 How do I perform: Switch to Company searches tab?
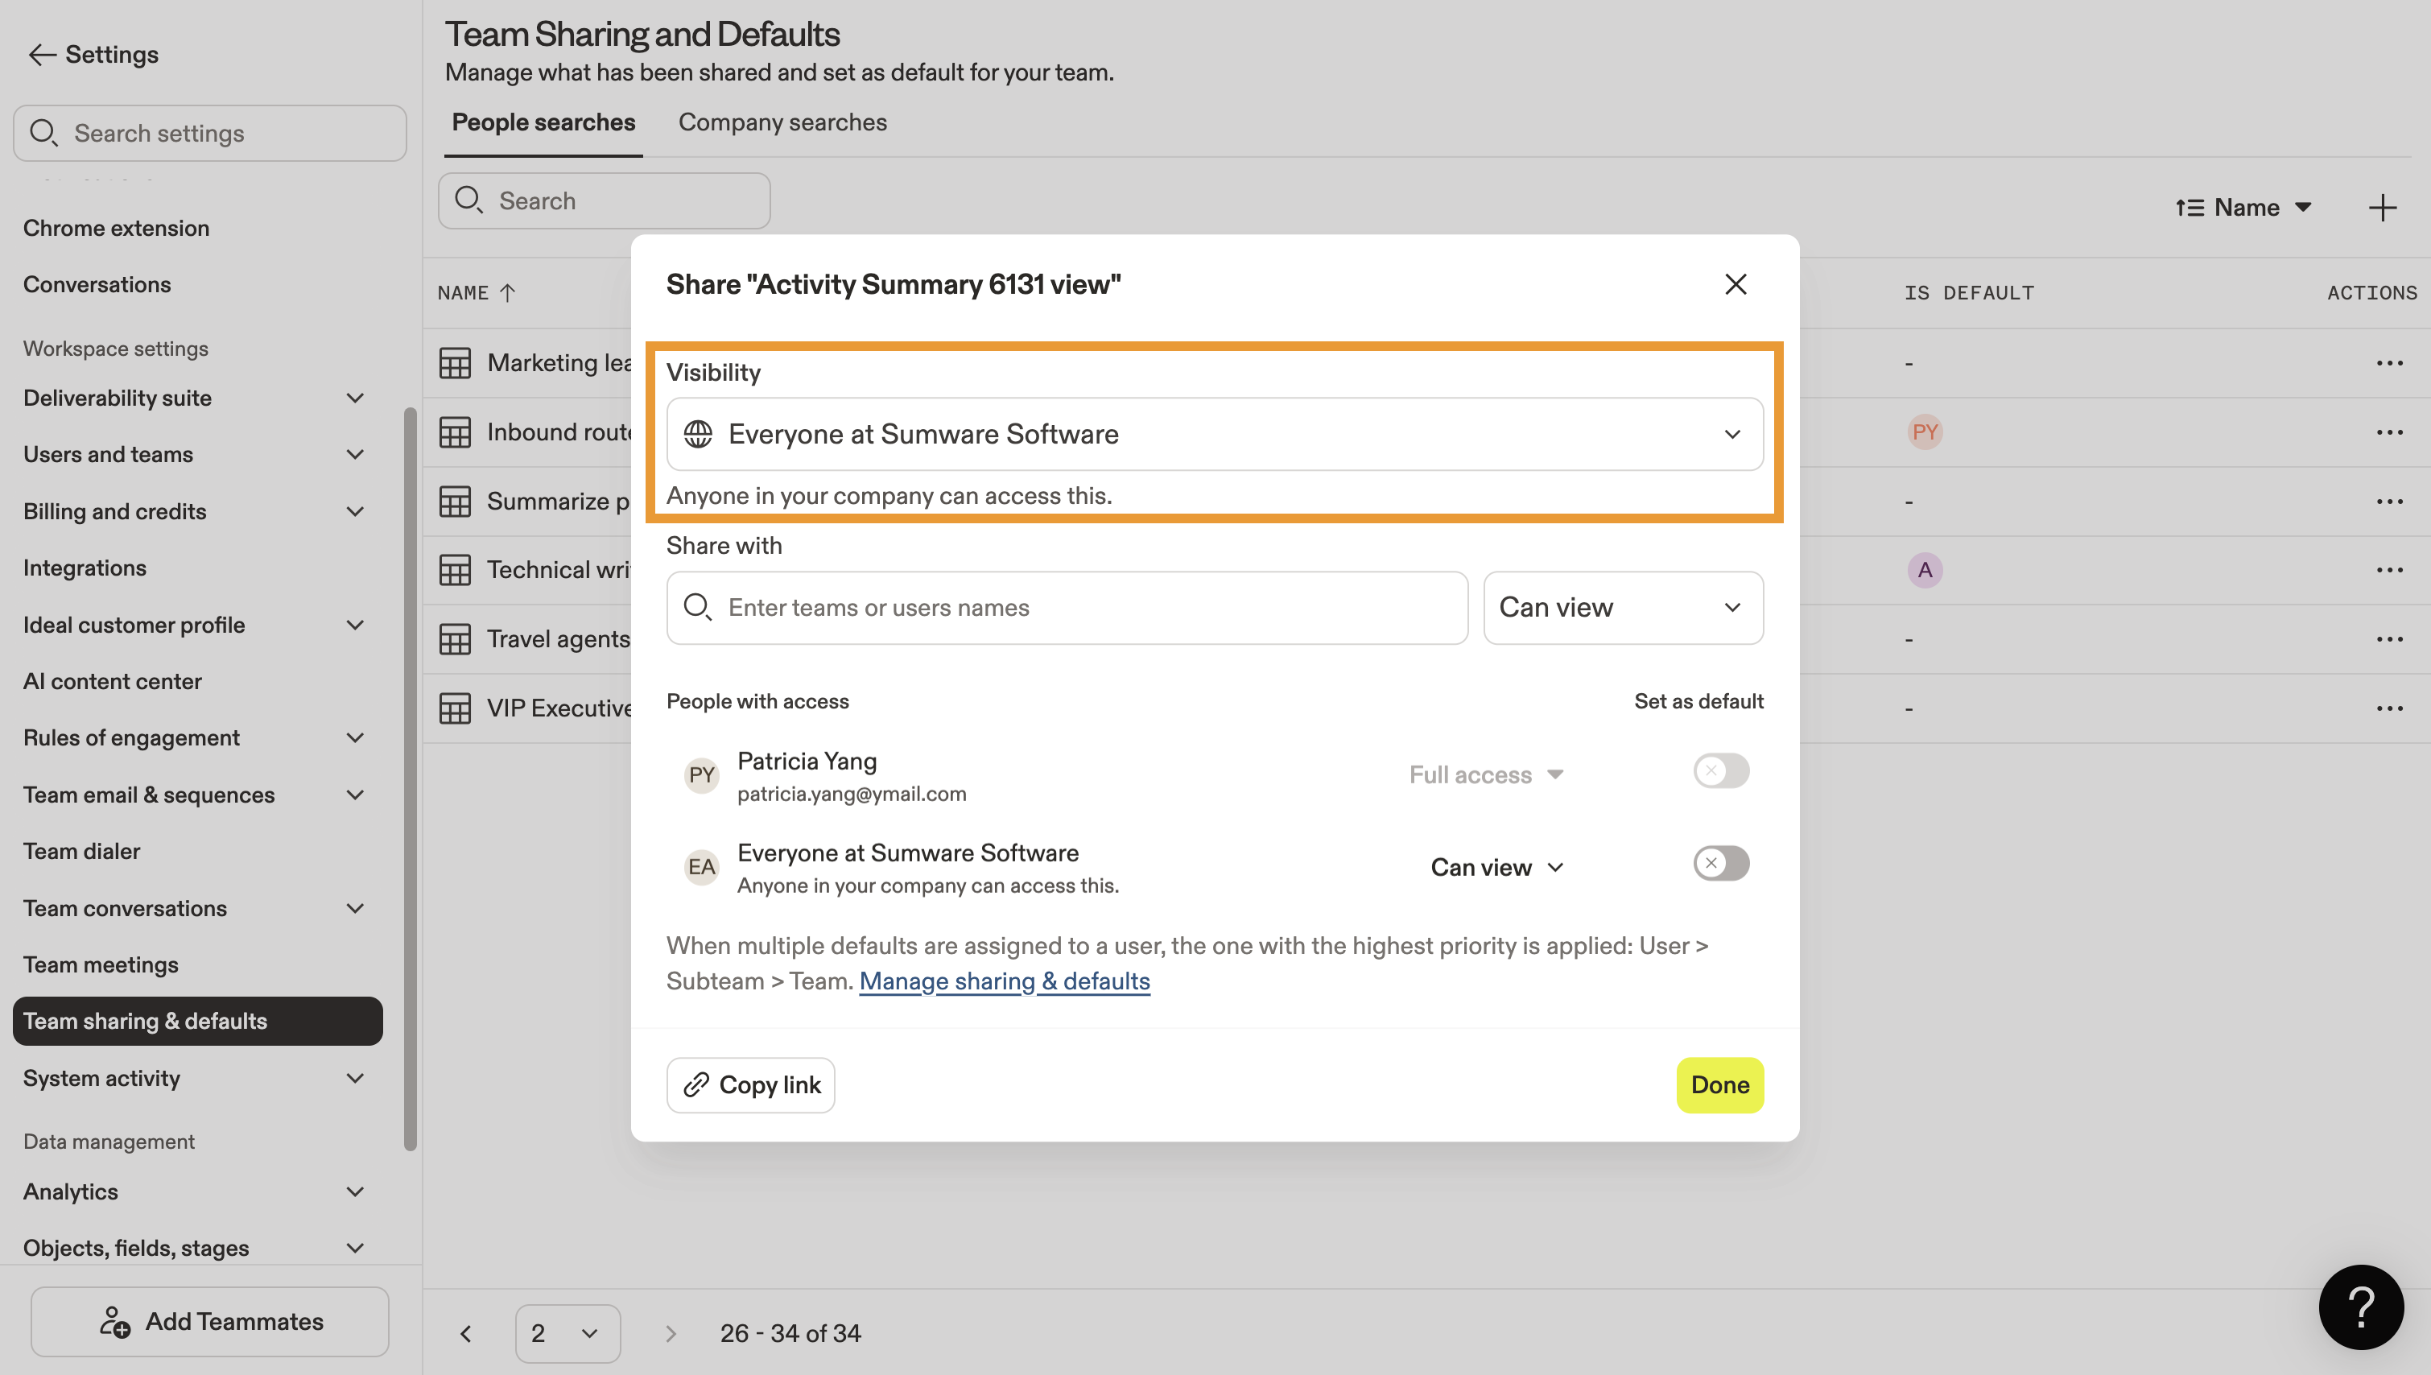[x=782, y=122]
